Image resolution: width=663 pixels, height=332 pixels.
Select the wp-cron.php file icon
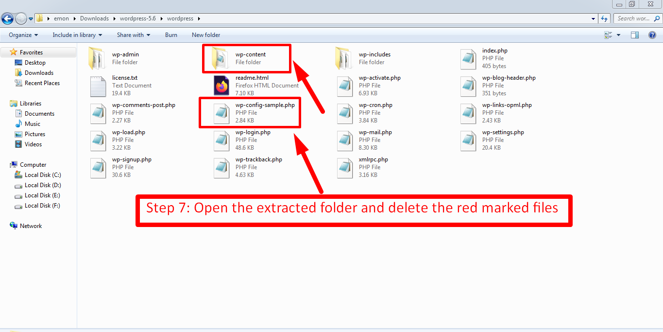click(345, 113)
